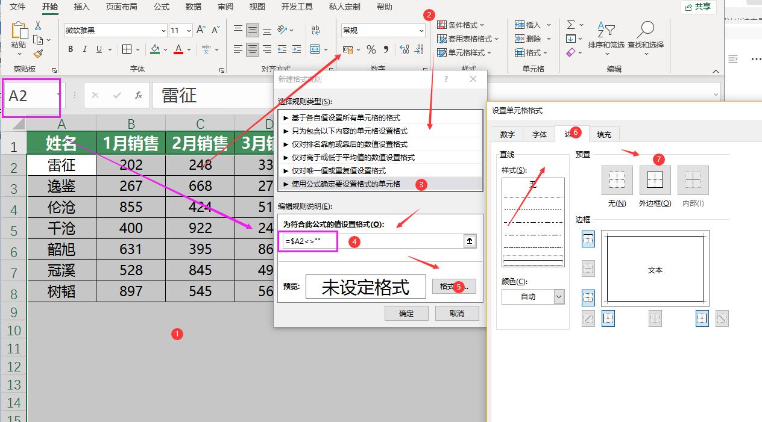Toggle bottom border in Format Cells dialog
Image resolution: width=762 pixels, height=422 pixels.
[x=588, y=297]
